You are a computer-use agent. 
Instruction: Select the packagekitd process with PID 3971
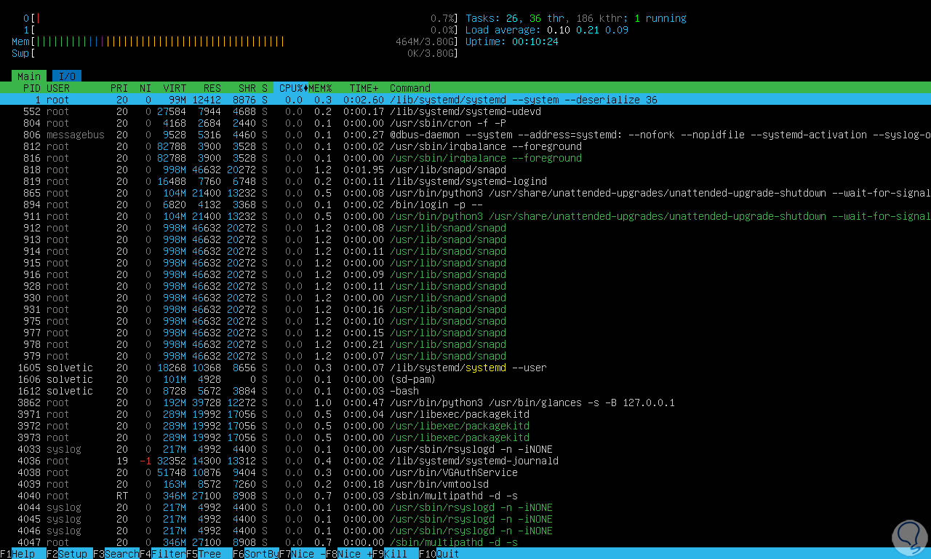click(465, 414)
